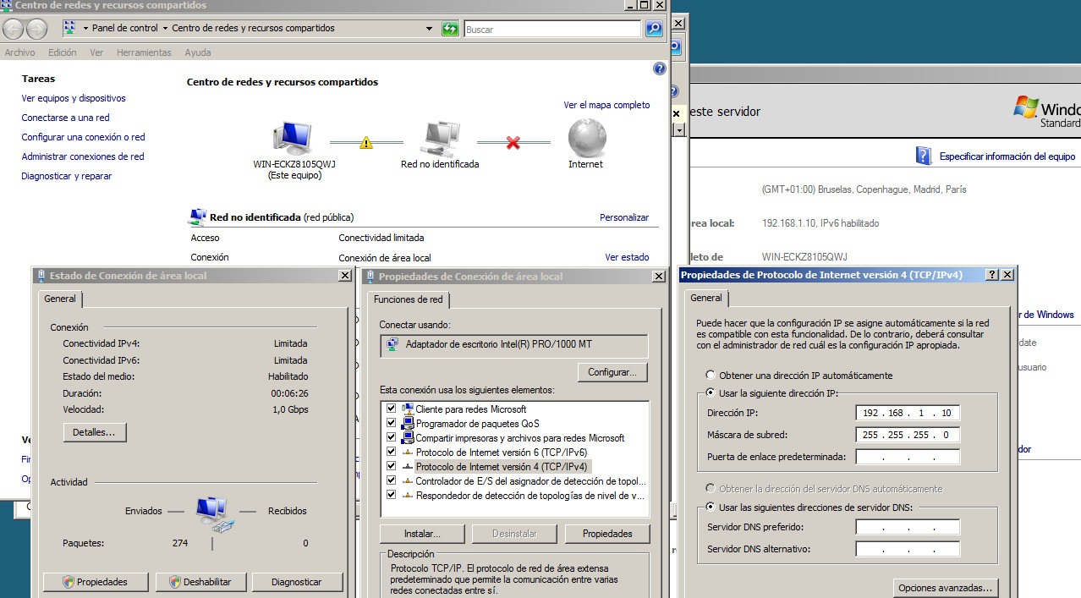Click the search magnifier icon

(653, 29)
